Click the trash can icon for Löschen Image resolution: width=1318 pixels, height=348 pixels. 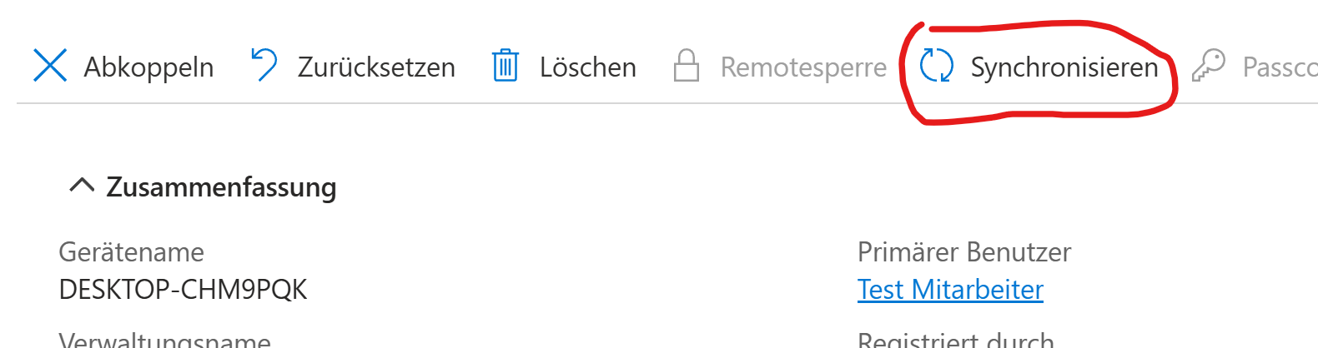coord(506,66)
